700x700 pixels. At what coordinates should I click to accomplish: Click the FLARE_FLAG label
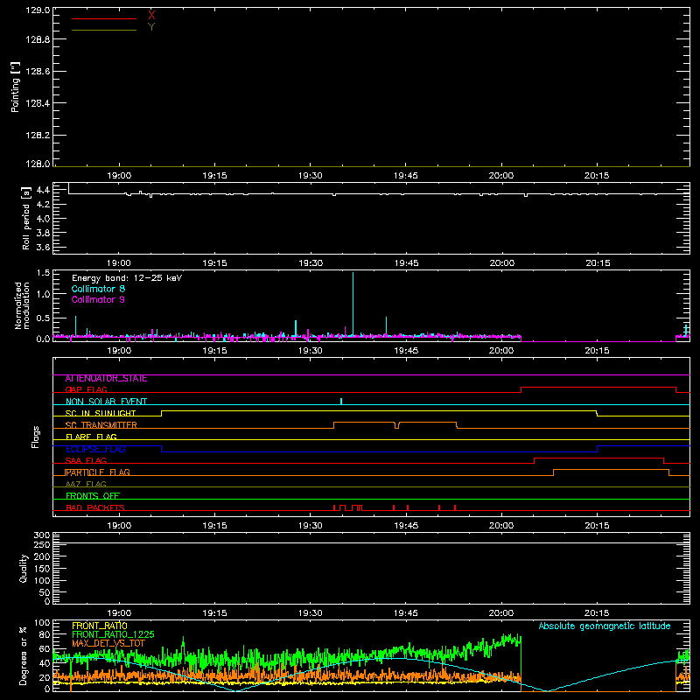pos(91,437)
